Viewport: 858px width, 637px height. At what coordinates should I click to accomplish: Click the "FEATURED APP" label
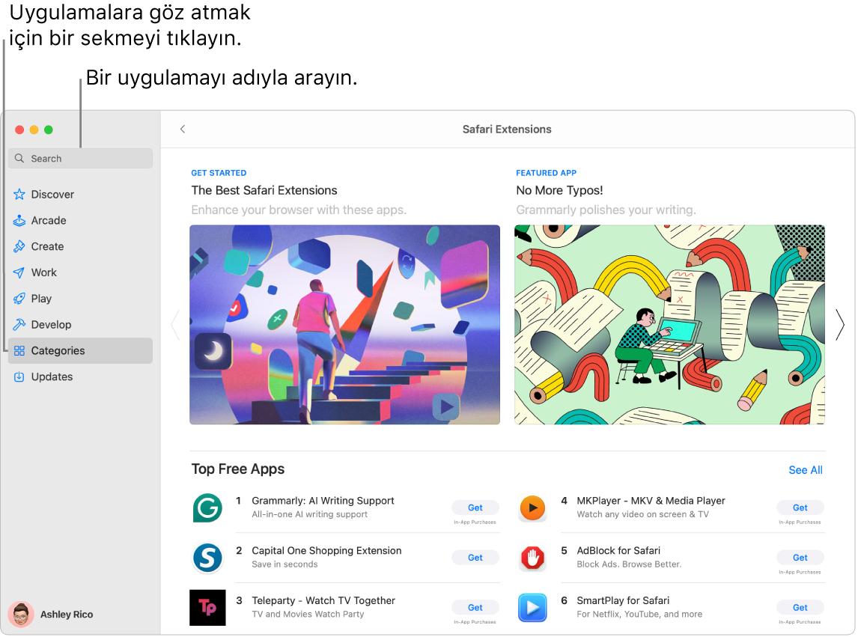click(x=546, y=173)
